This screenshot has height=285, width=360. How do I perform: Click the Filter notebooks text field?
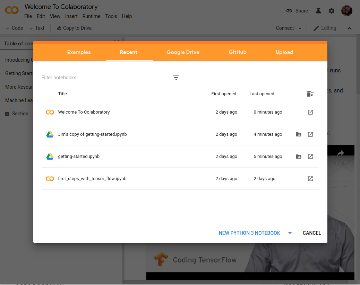(104, 78)
